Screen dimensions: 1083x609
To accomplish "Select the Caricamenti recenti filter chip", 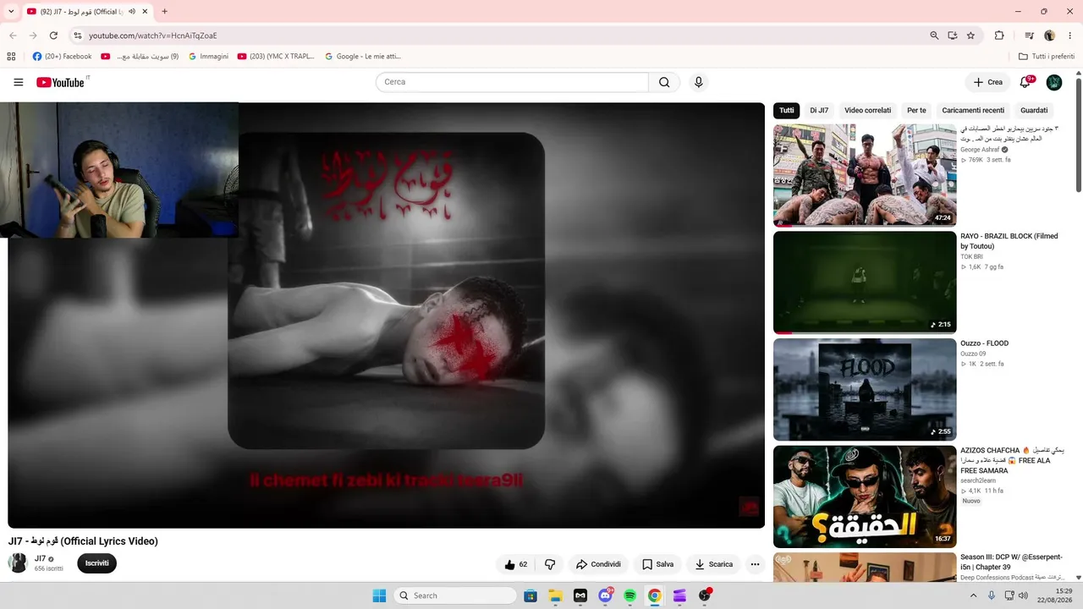I will click(973, 111).
